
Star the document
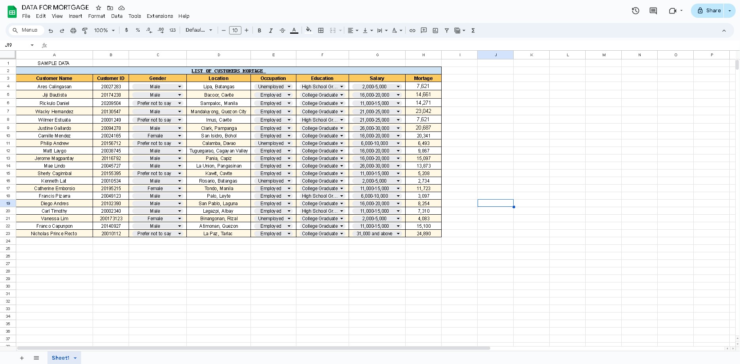[99, 8]
